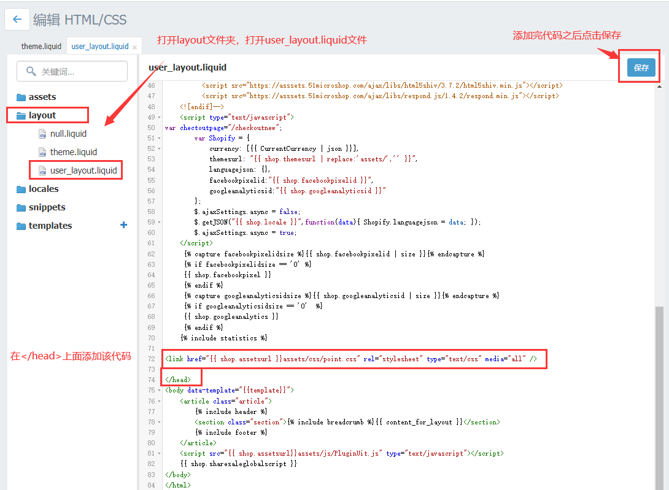Close the user_layout.liquid tab
The width and height of the screenshot is (669, 490).
[x=135, y=47]
